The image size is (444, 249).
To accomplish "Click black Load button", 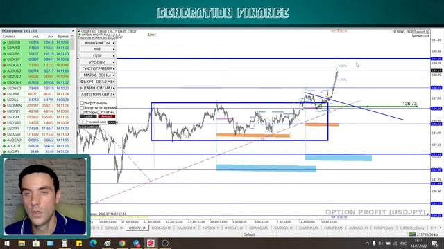I will coord(88,116).
